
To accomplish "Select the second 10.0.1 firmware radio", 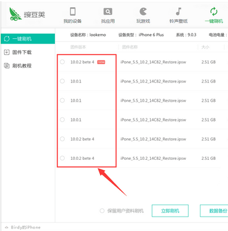I will (62, 101).
